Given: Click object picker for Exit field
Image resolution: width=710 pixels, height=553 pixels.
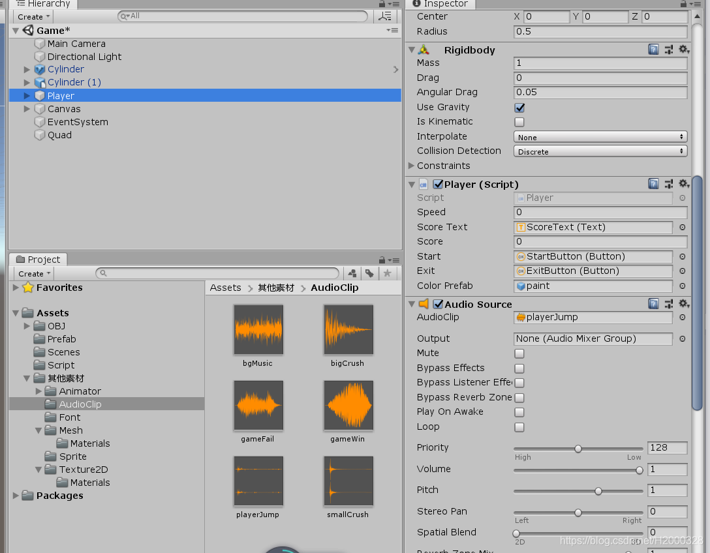Looking at the screenshot, I should pos(683,271).
